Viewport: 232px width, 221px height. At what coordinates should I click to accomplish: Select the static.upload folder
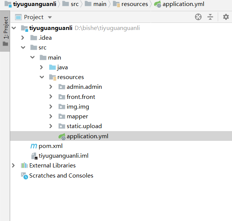click(84, 126)
